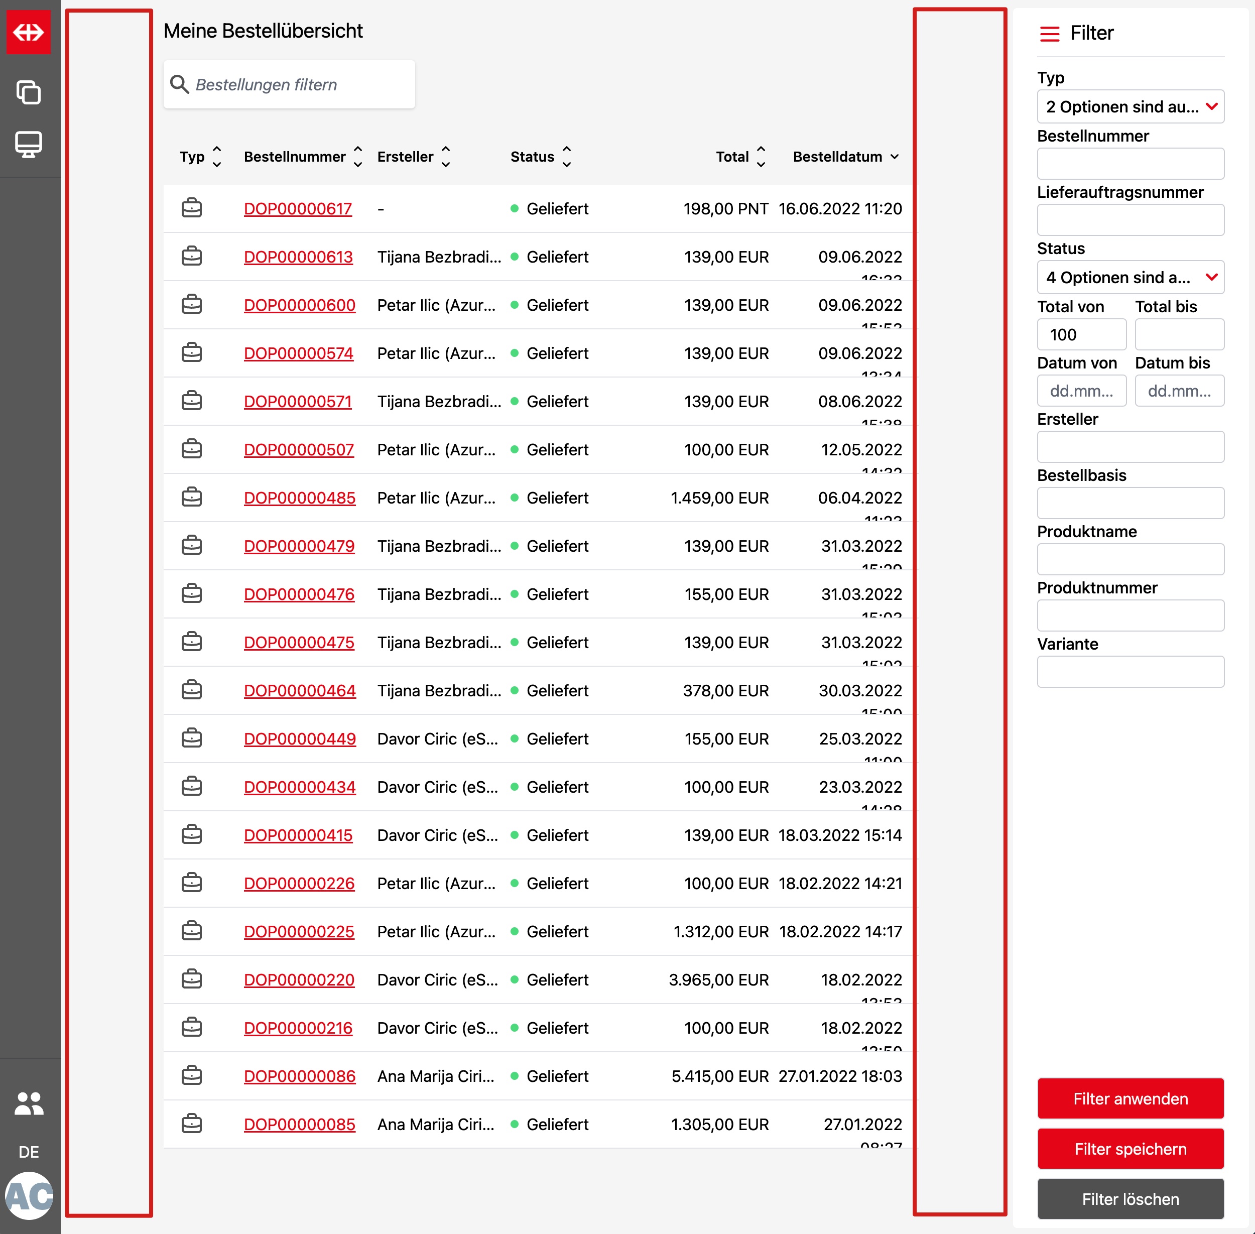1255x1234 pixels.
Task: Expand the Typ filter dropdown
Action: pyautogui.click(x=1130, y=107)
